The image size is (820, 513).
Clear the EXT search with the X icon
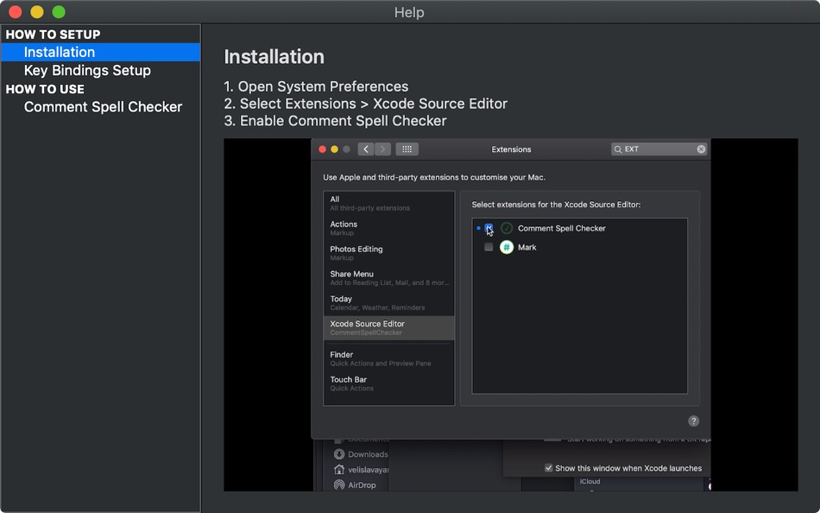click(701, 149)
